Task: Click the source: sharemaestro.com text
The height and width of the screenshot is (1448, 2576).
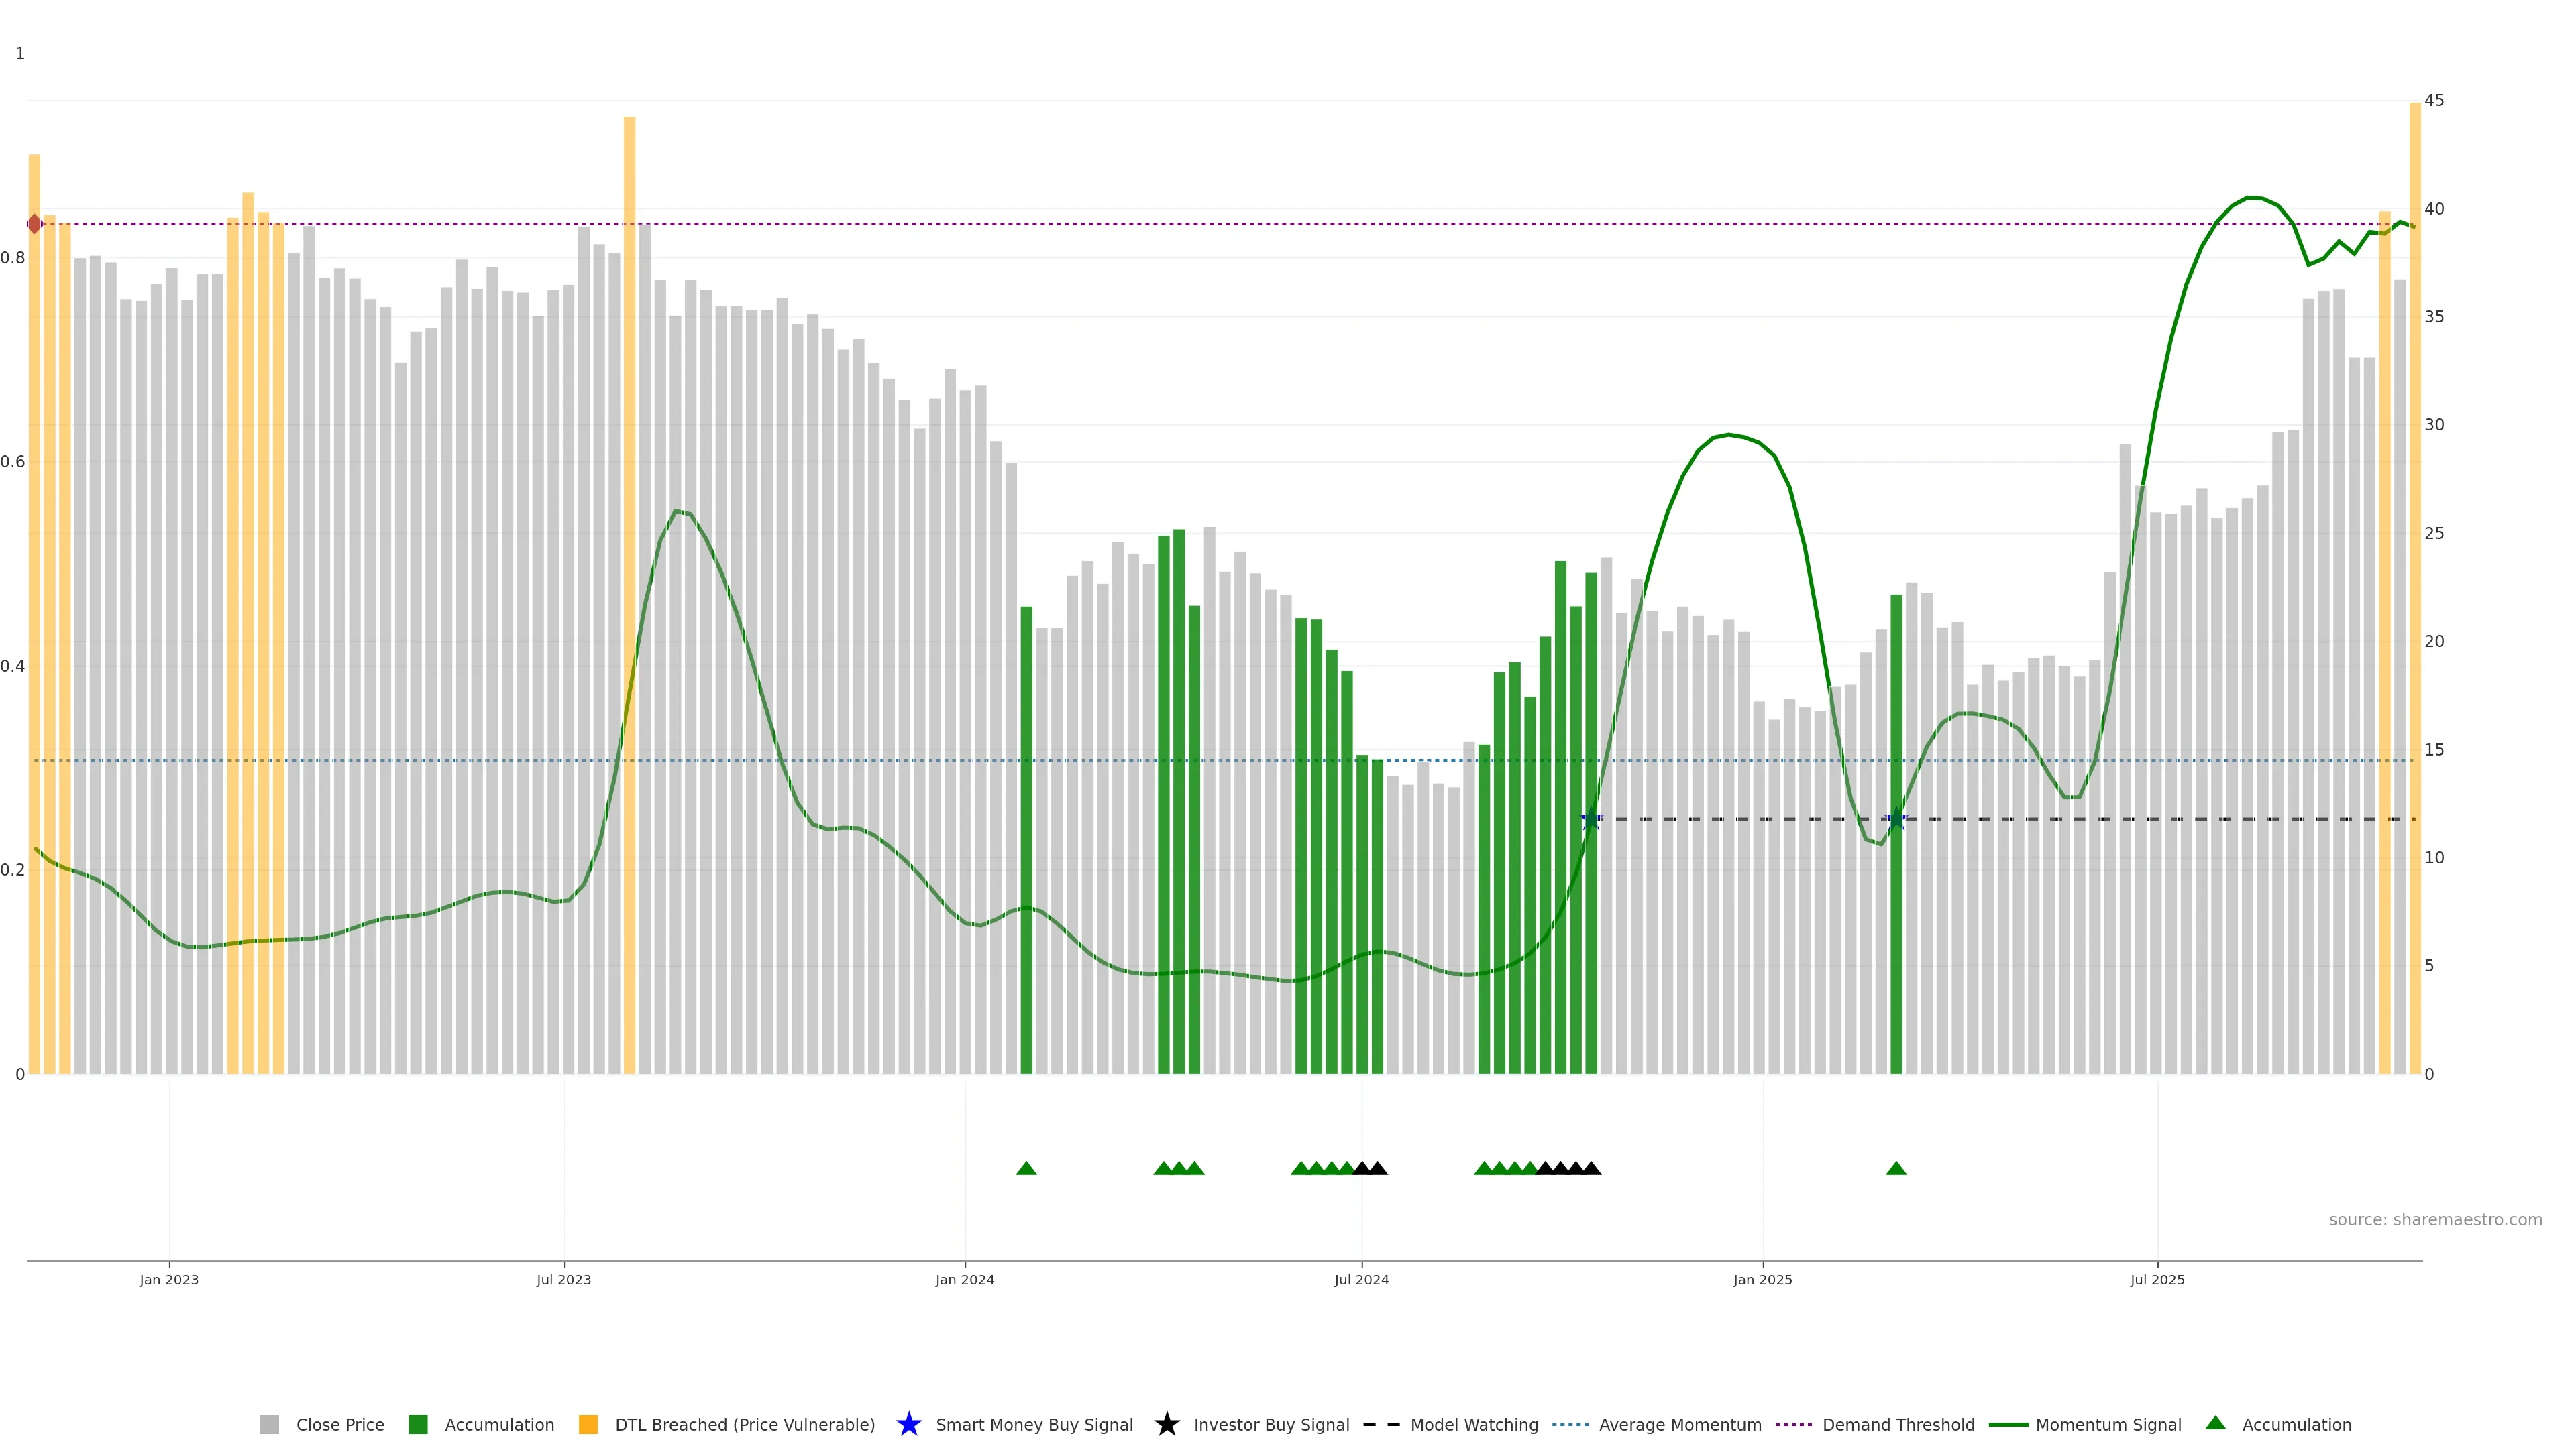Action: 2435,1220
